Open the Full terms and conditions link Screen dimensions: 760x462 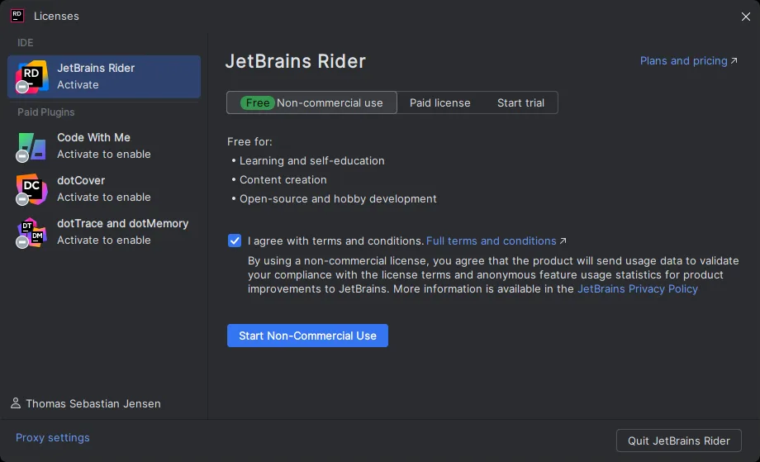click(491, 241)
